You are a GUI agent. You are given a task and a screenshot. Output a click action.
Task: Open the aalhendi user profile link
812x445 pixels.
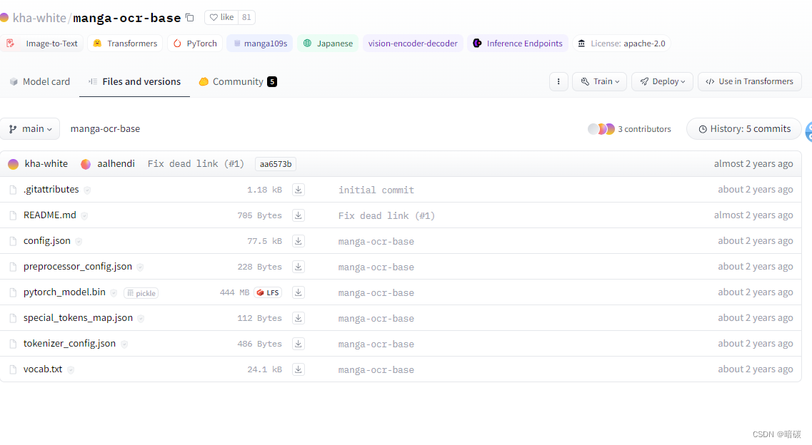[x=116, y=164]
